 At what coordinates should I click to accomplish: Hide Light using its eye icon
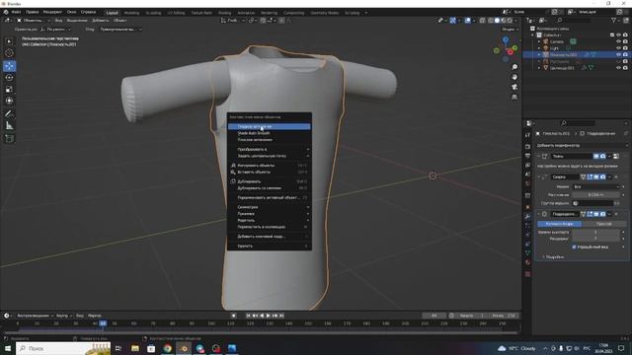point(619,48)
